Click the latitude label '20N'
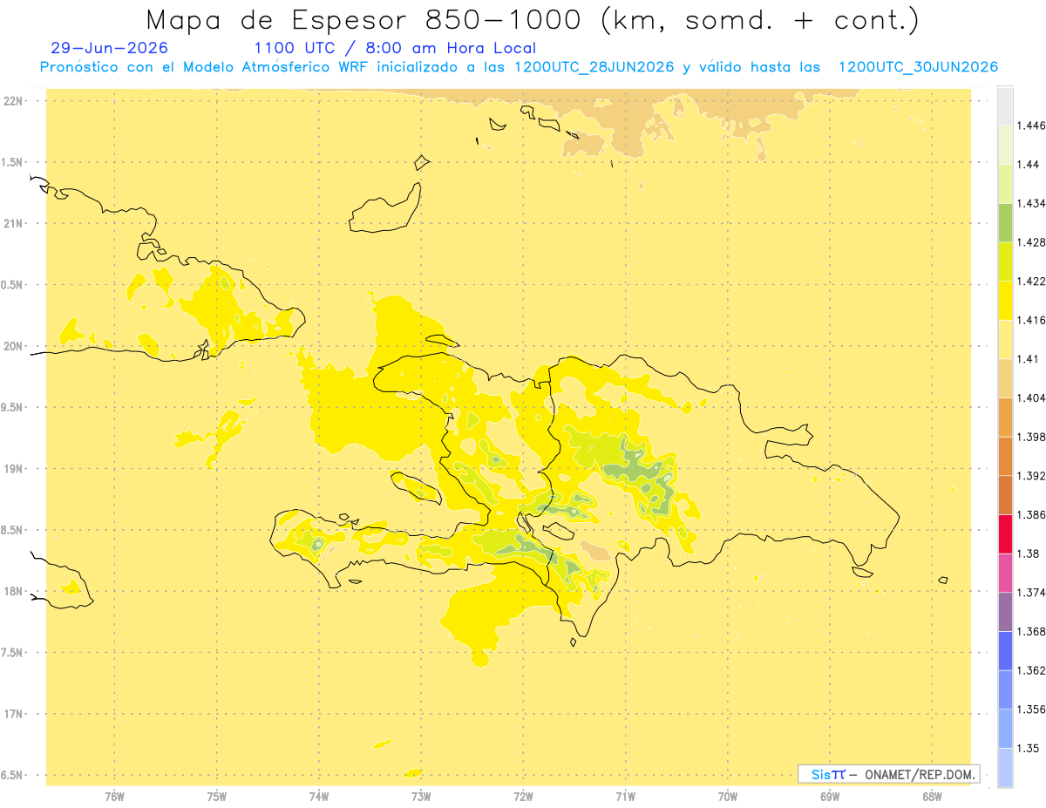Viewport: 1046px width, 808px height. (13, 346)
